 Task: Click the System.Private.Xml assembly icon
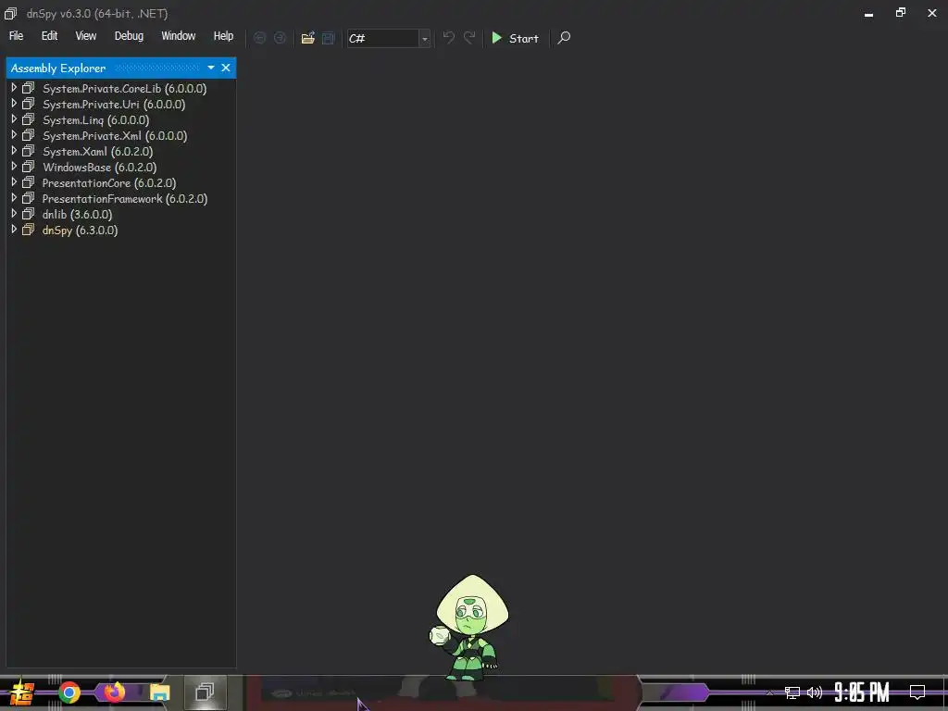pos(28,135)
